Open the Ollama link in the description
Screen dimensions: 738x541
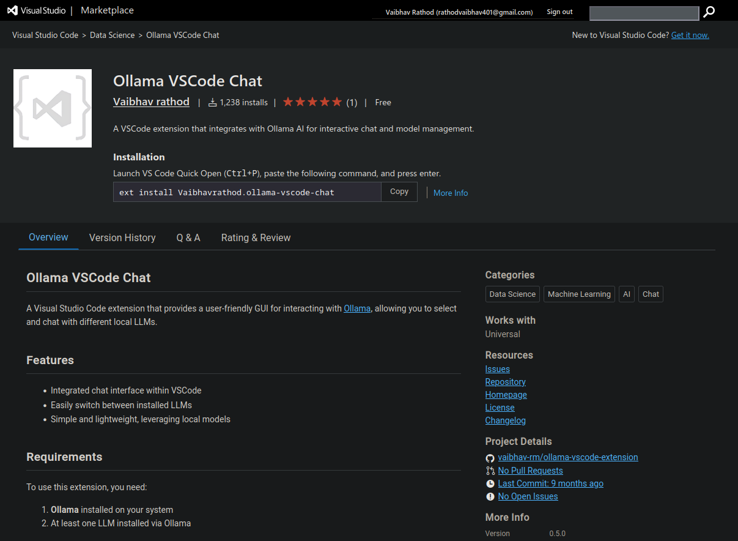357,308
